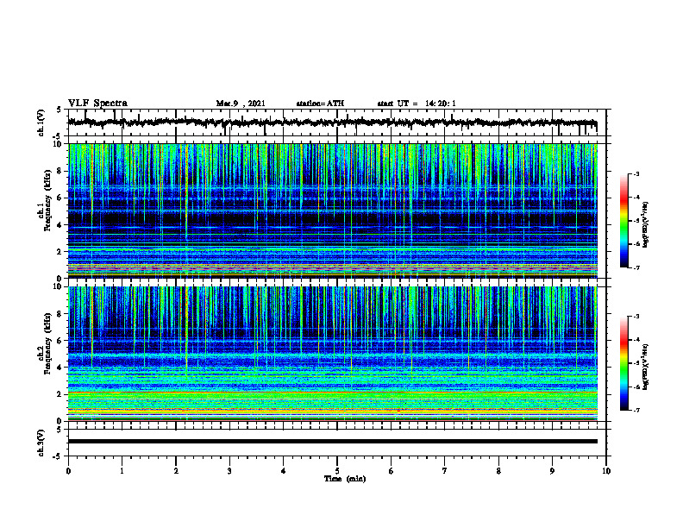
Task: Click the "VLF Spectra" plot title
Action: pos(97,104)
